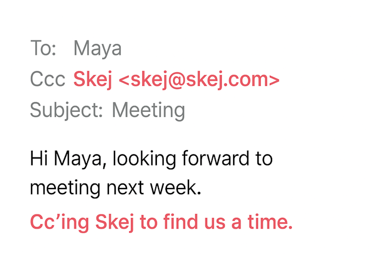Click the subject text "Meeting"
The image size is (381, 254).
[148, 110]
